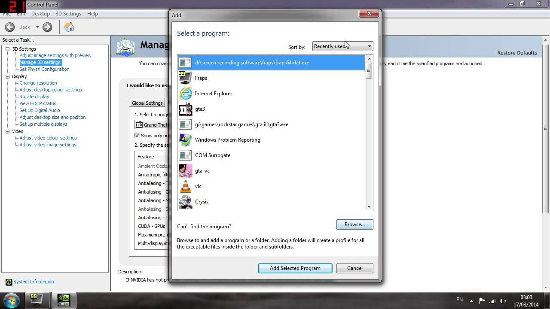Collapse the Display tree node

(x=8, y=76)
